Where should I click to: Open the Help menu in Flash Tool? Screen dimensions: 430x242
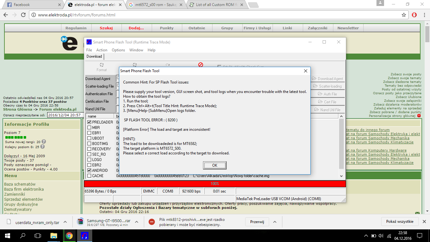[151, 50]
